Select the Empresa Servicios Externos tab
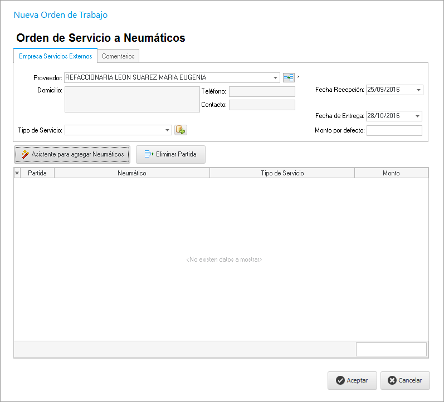This screenshot has height=402, width=444. 55,56
